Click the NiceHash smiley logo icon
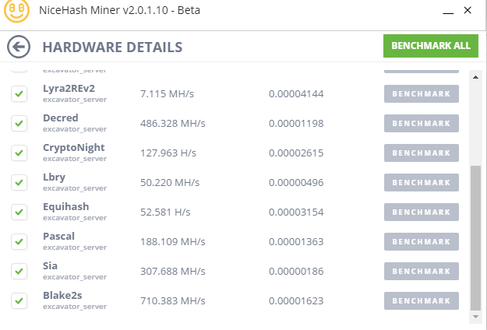Image resolution: width=487 pixels, height=330 pixels. click(16, 10)
